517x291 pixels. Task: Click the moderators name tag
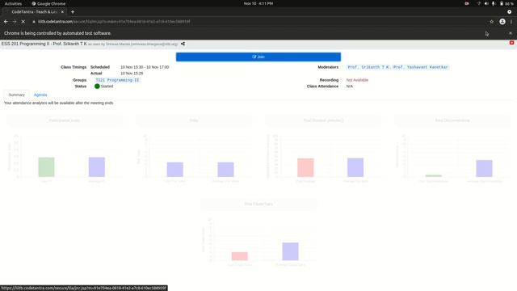397,67
